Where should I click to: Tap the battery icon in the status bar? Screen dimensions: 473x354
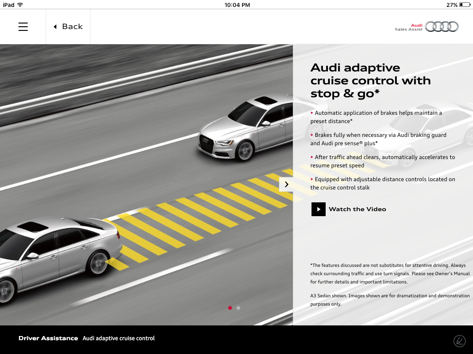point(465,5)
